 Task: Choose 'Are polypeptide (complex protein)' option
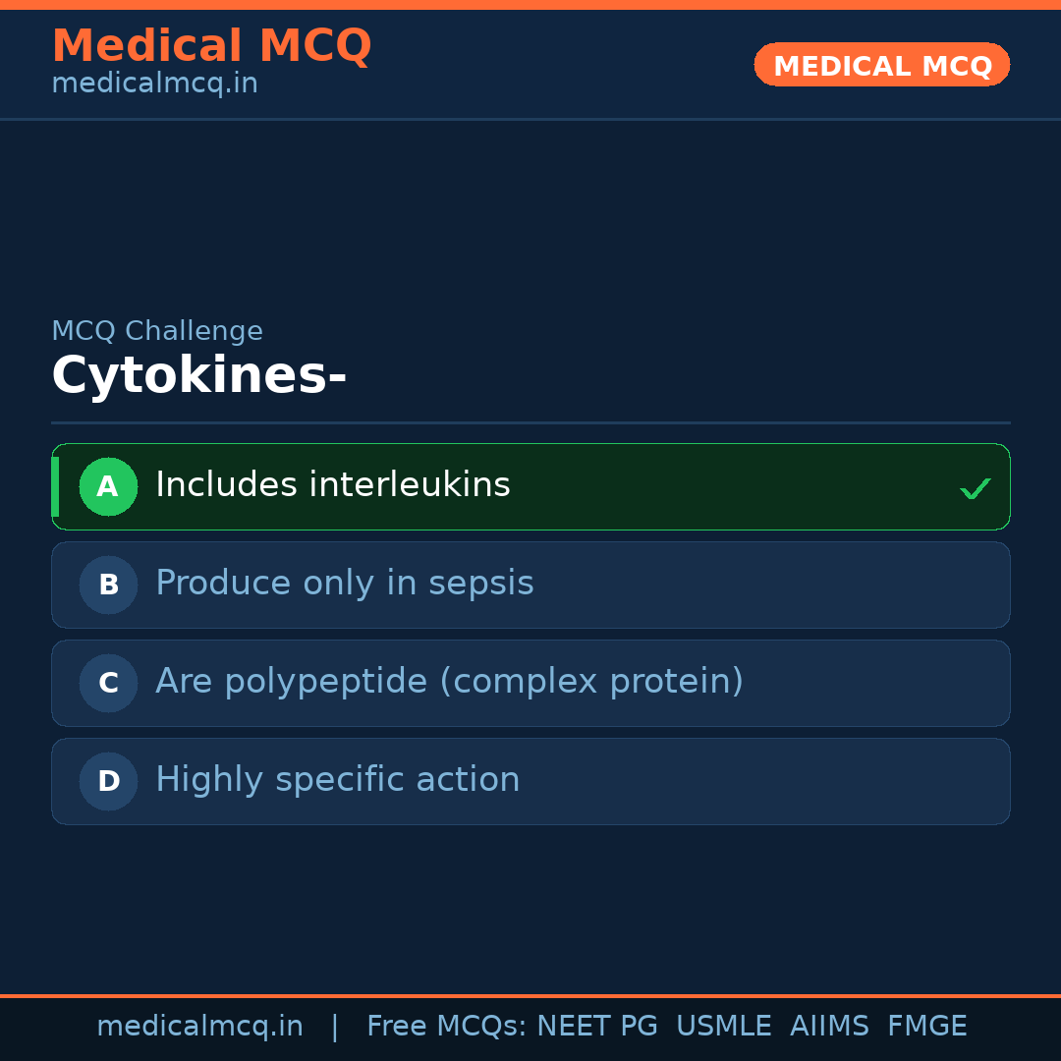[x=449, y=682]
